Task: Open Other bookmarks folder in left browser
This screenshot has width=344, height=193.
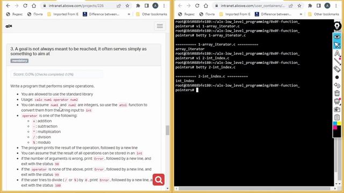Action: pos(152,14)
